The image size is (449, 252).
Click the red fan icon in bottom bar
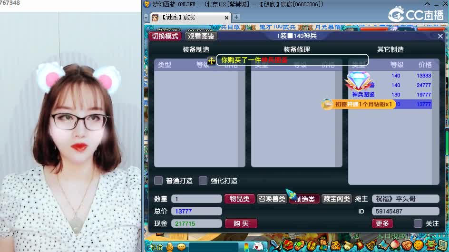click(x=360, y=245)
